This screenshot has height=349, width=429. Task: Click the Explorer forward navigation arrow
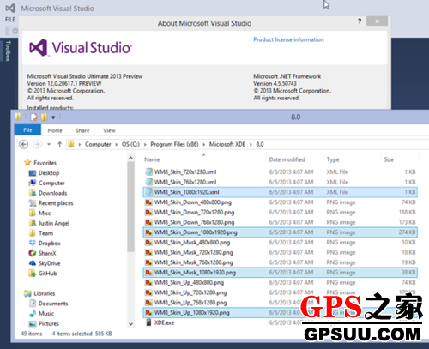[37, 144]
